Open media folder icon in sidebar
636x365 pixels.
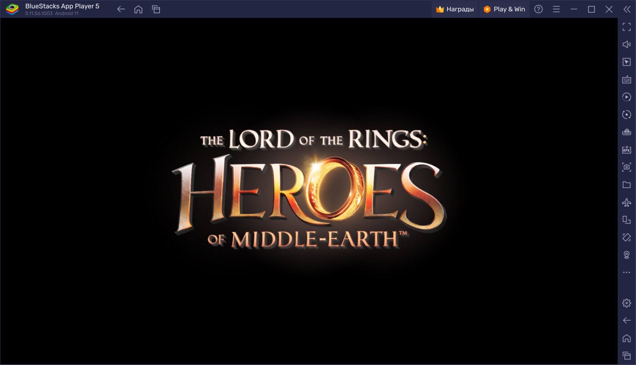(x=626, y=185)
